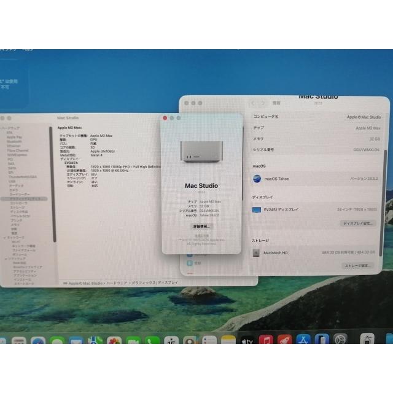
Task: Click the 解像度 1920 x 1080 line
Action: (114, 166)
